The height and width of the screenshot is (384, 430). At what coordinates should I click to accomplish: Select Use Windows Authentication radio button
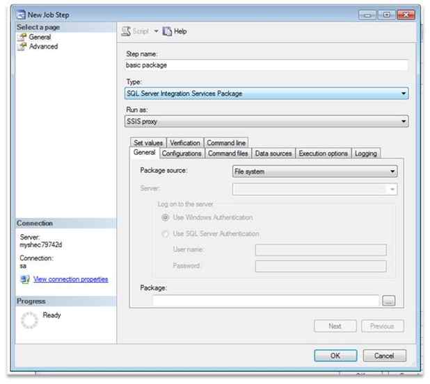click(x=166, y=217)
